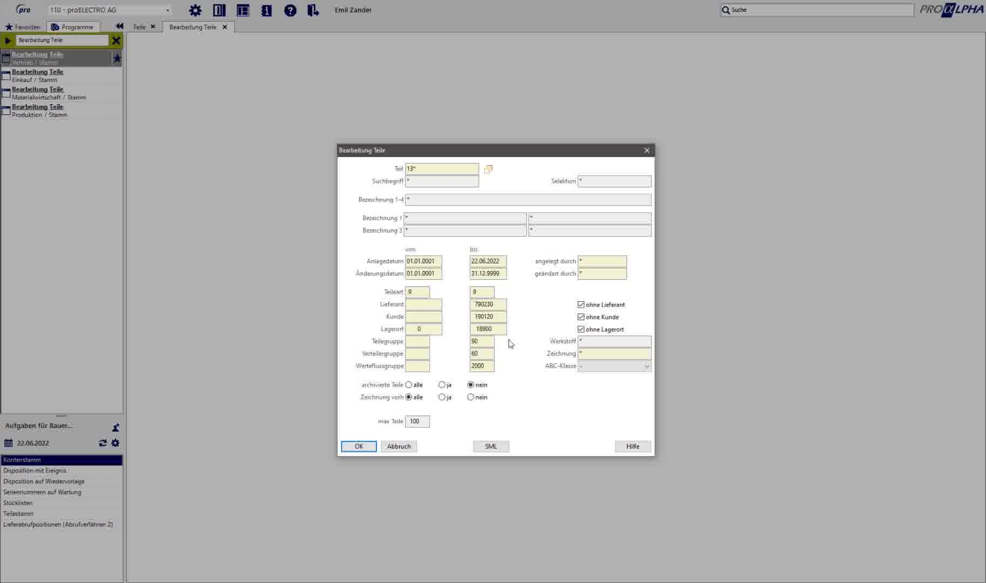The width and height of the screenshot is (986, 583).
Task: Close the Bearbeitung Teile tab
Action: pyautogui.click(x=225, y=26)
